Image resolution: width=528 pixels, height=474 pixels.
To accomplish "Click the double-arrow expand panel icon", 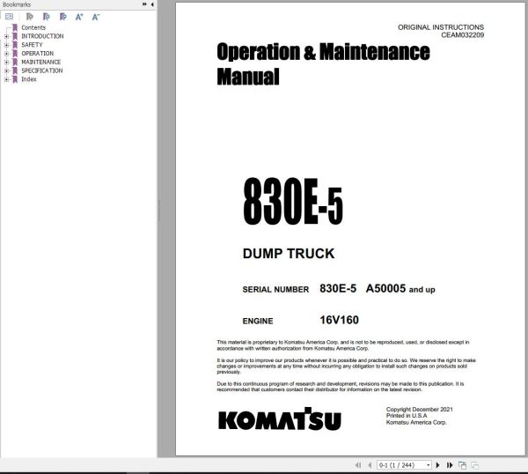I will pyautogui.click(x=144, y=4).
